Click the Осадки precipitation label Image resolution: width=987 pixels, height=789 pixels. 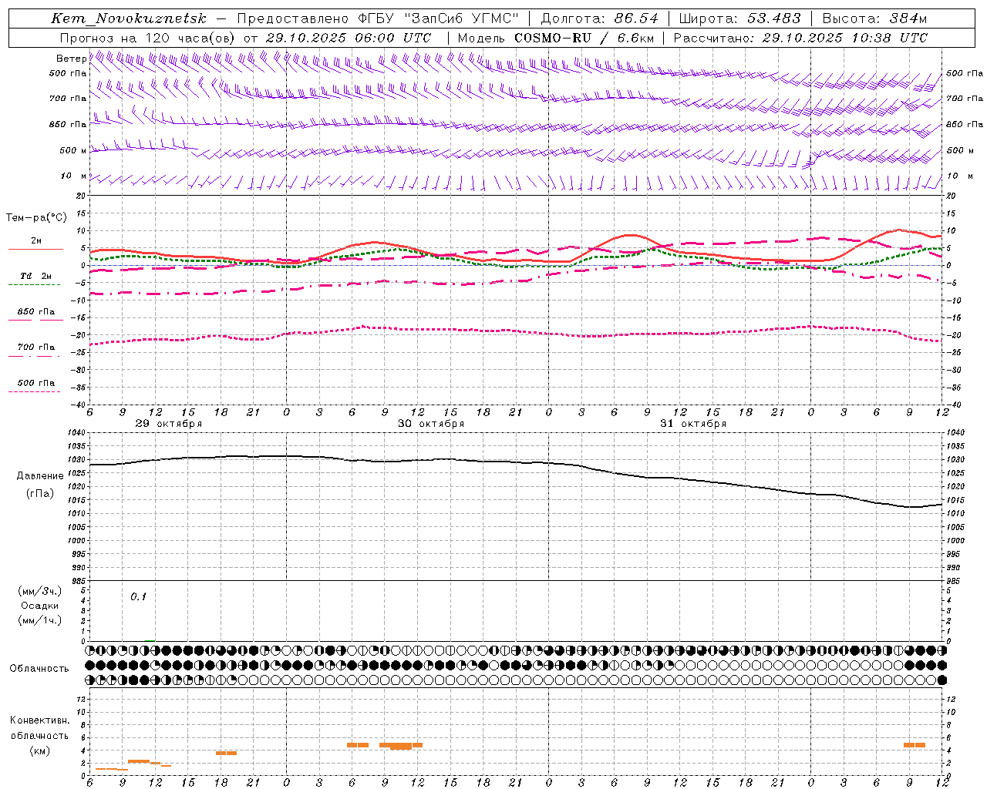pos(39,606)
